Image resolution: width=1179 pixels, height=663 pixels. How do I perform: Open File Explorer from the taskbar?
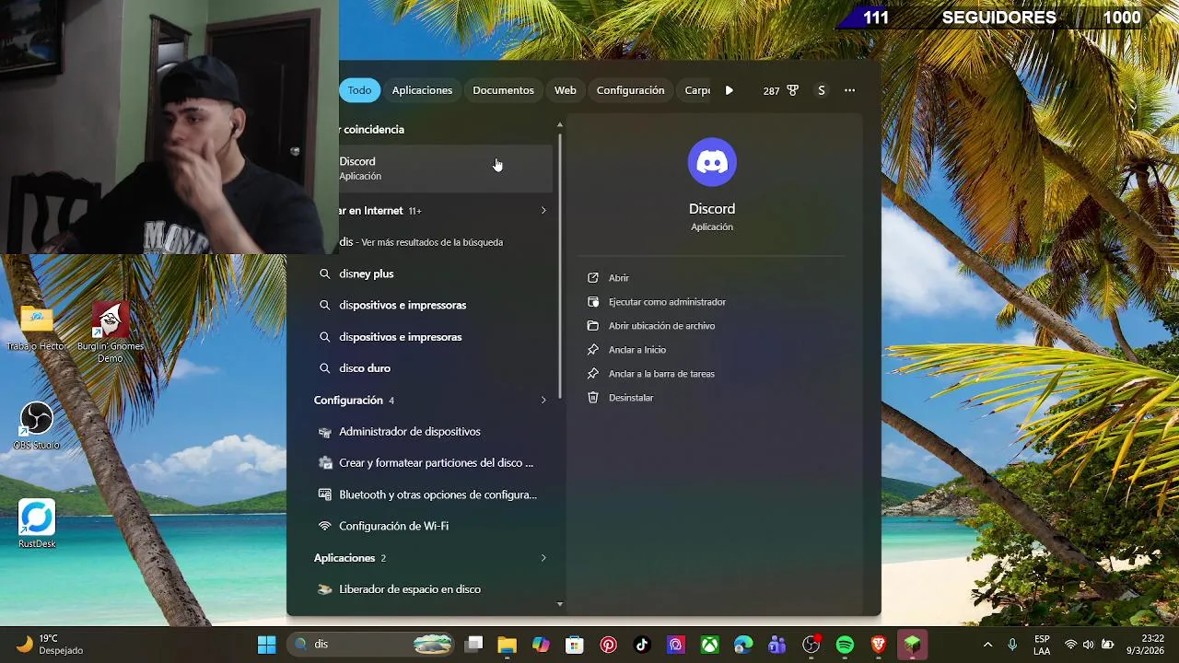pyautogui.click(x=507, y=645)
